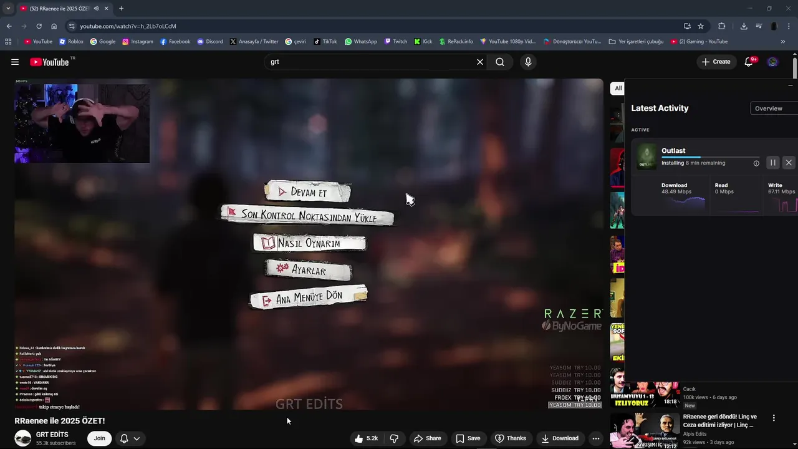Open the YouTube account avatar menu
This screenshot has width=798, height=449.
tap(772, 62)
